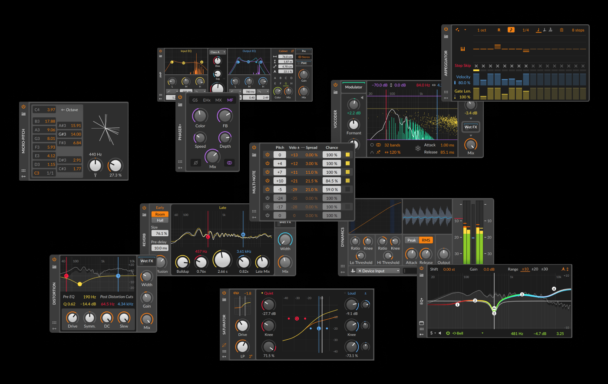Toggle the Distortion device power icon
The width and height of the screenshot is (608, 384).
pyautogui.click(x=54, y=259)
